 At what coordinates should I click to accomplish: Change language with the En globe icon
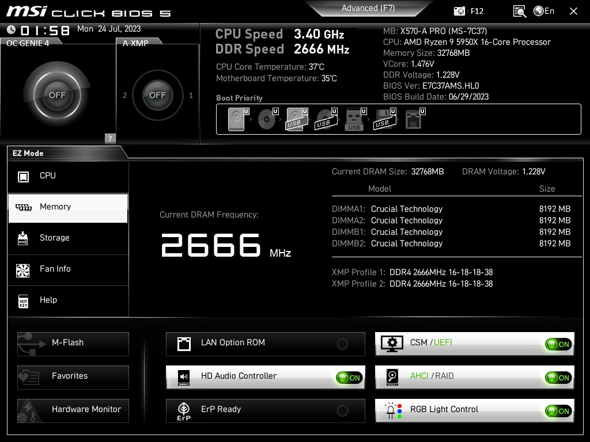coord(544,12)
